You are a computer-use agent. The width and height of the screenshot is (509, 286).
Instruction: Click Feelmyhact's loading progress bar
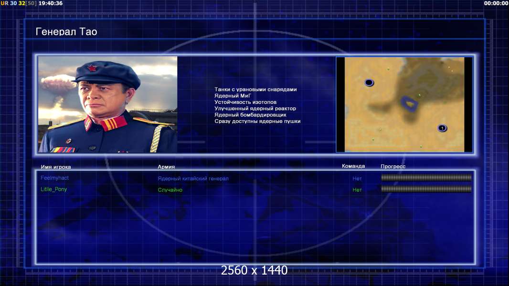(426, 177)
